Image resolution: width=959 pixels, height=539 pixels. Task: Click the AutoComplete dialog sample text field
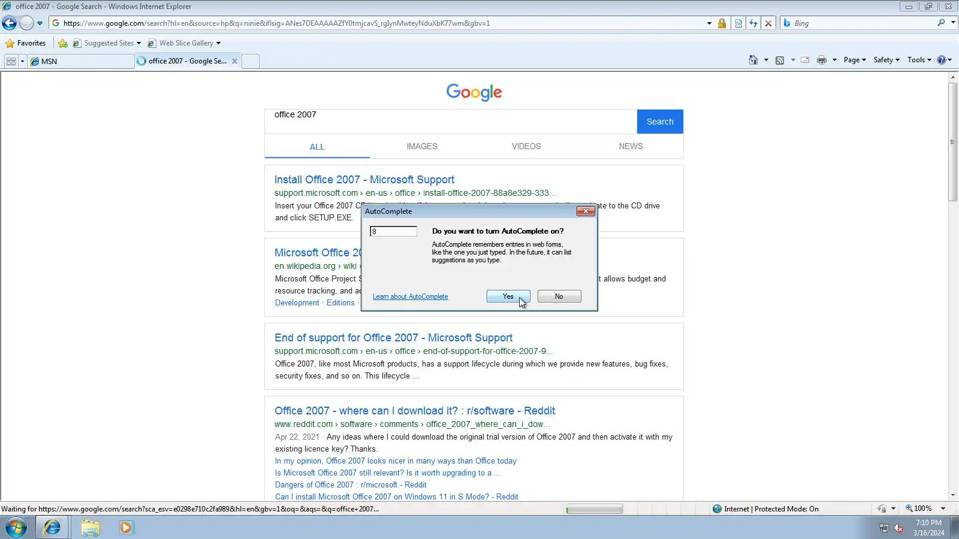click(x=393, y=232)
